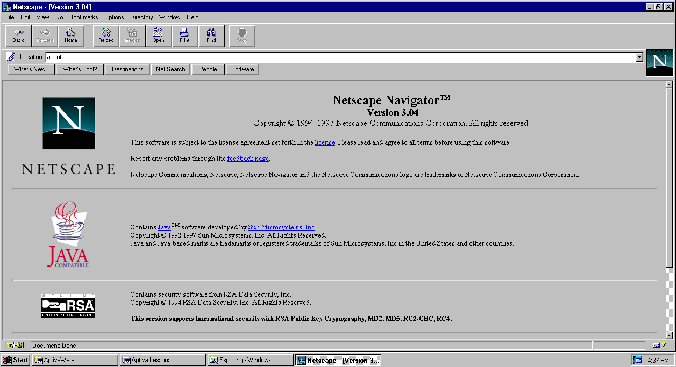Open the Directory menu
Viewport: 676px width, 367px height.
click(141, 17)
